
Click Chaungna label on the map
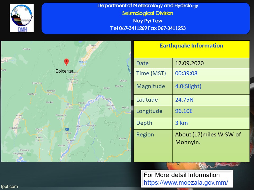(x=24, y=150)
